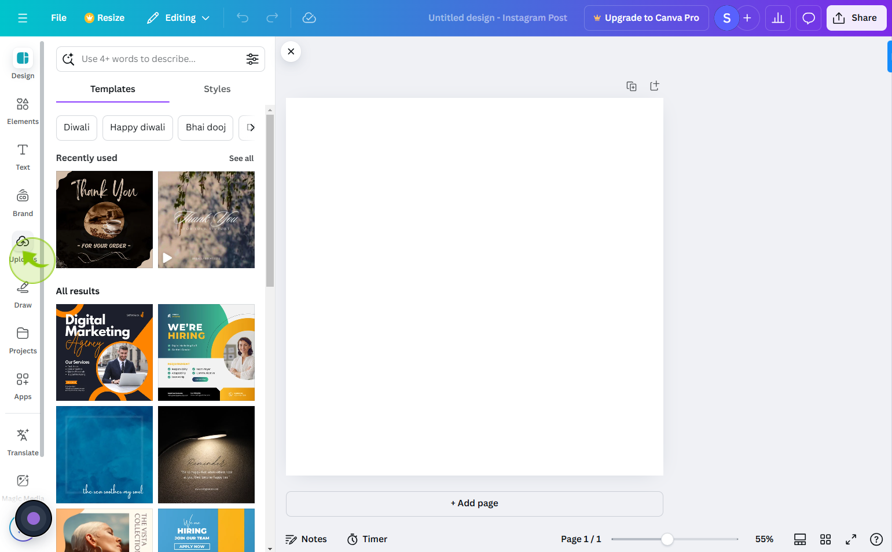Click the Add page button
892x552 pixels.
(x=474, y=503)
